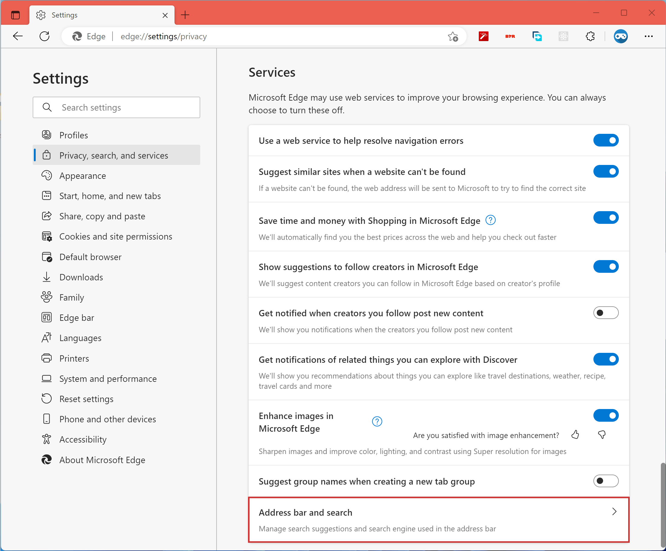Image resolution: width=666 pixels, height=551 pixels.
Task: Open Start, home, and new tabs
Action: pyautogui.click(x=116, y=196)
